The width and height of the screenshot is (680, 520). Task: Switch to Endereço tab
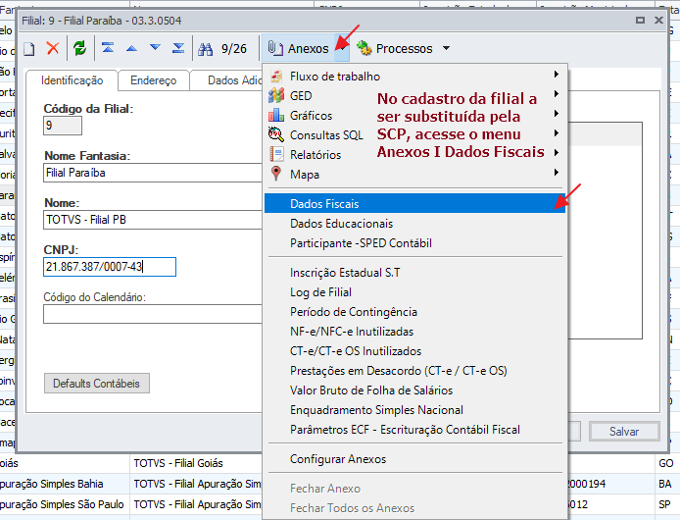154,80
